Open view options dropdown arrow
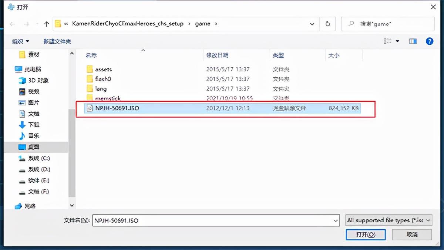The image size is (444, 250). pos(398,41)
